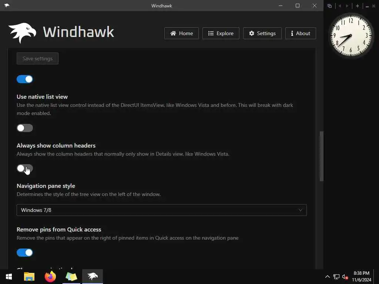The height and width of the screenshot is (284, 379).
Task: Enable the Use native list view toggle
Action: click(25, 128)
